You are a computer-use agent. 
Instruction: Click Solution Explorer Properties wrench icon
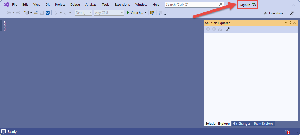[x=228, y=29]
